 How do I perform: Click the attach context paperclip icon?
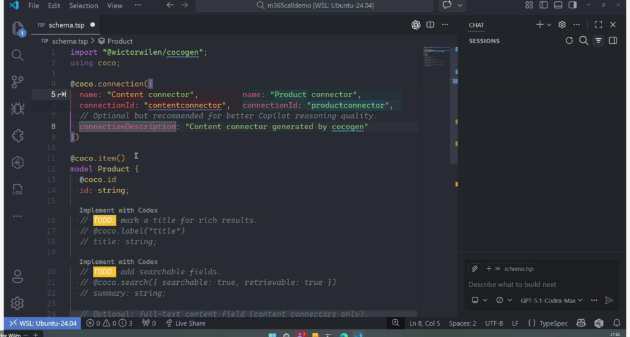click(x=474, y=269)
